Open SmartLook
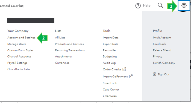Viewport: 191px width, 103px height. 110,83
